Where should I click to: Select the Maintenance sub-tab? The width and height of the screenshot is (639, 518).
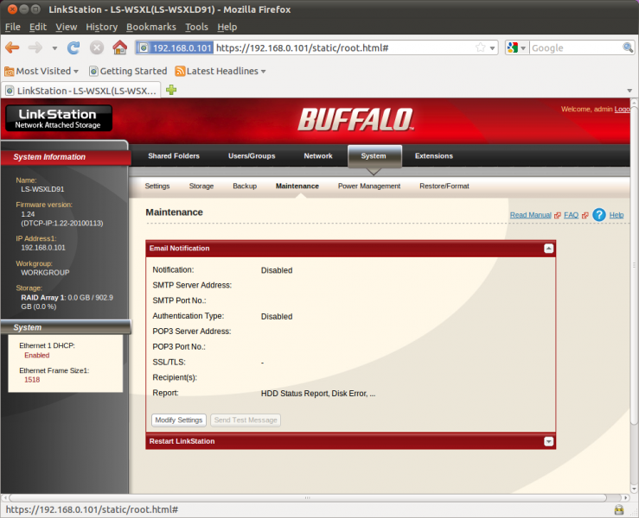[x=297, y=186]
